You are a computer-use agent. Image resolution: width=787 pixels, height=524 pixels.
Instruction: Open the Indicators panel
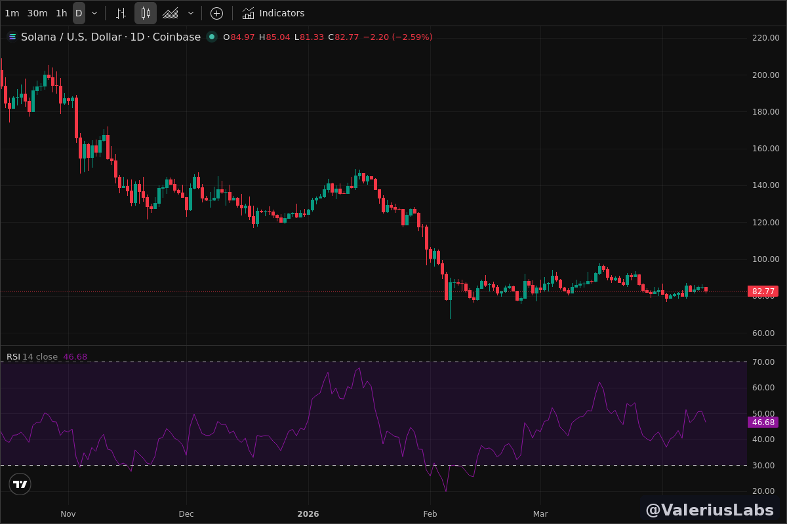click(x=273, y=13)
